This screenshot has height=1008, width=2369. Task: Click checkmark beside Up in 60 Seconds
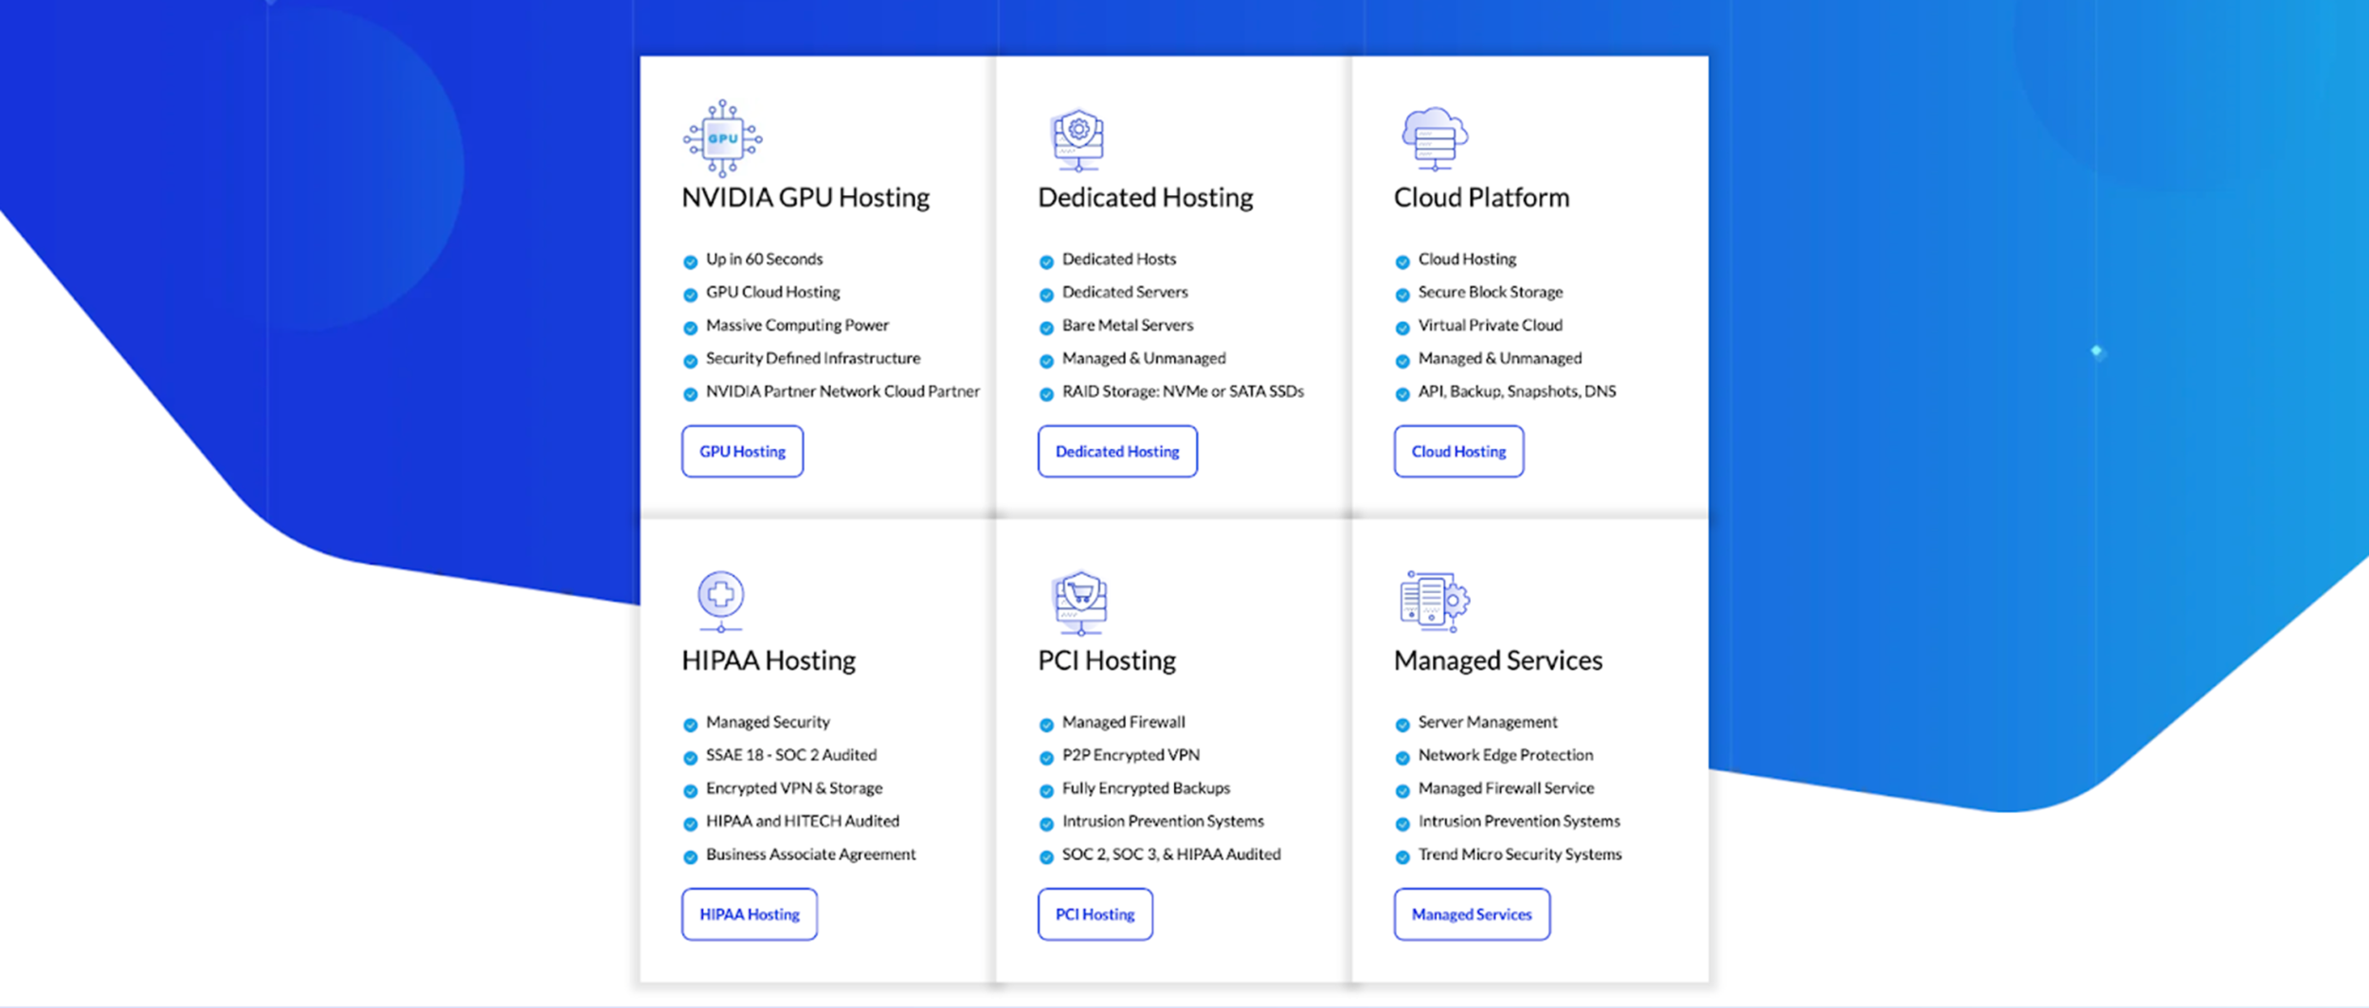click(691, 262)
